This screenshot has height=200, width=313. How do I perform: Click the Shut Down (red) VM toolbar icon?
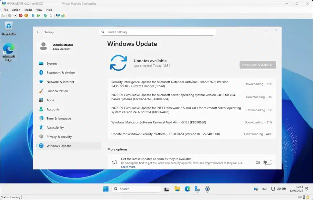[x=21, y=15]
